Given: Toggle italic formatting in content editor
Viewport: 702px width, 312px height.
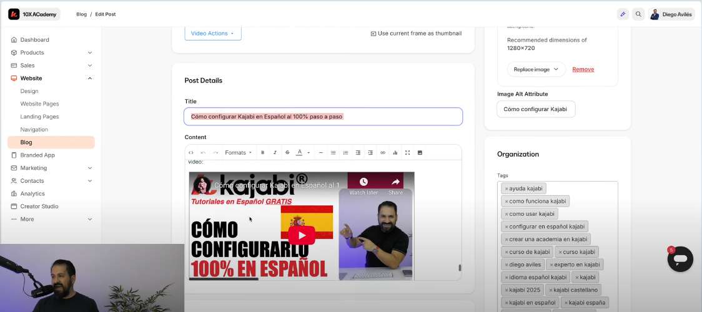Looking at the screenshot, I should point(275,152).
